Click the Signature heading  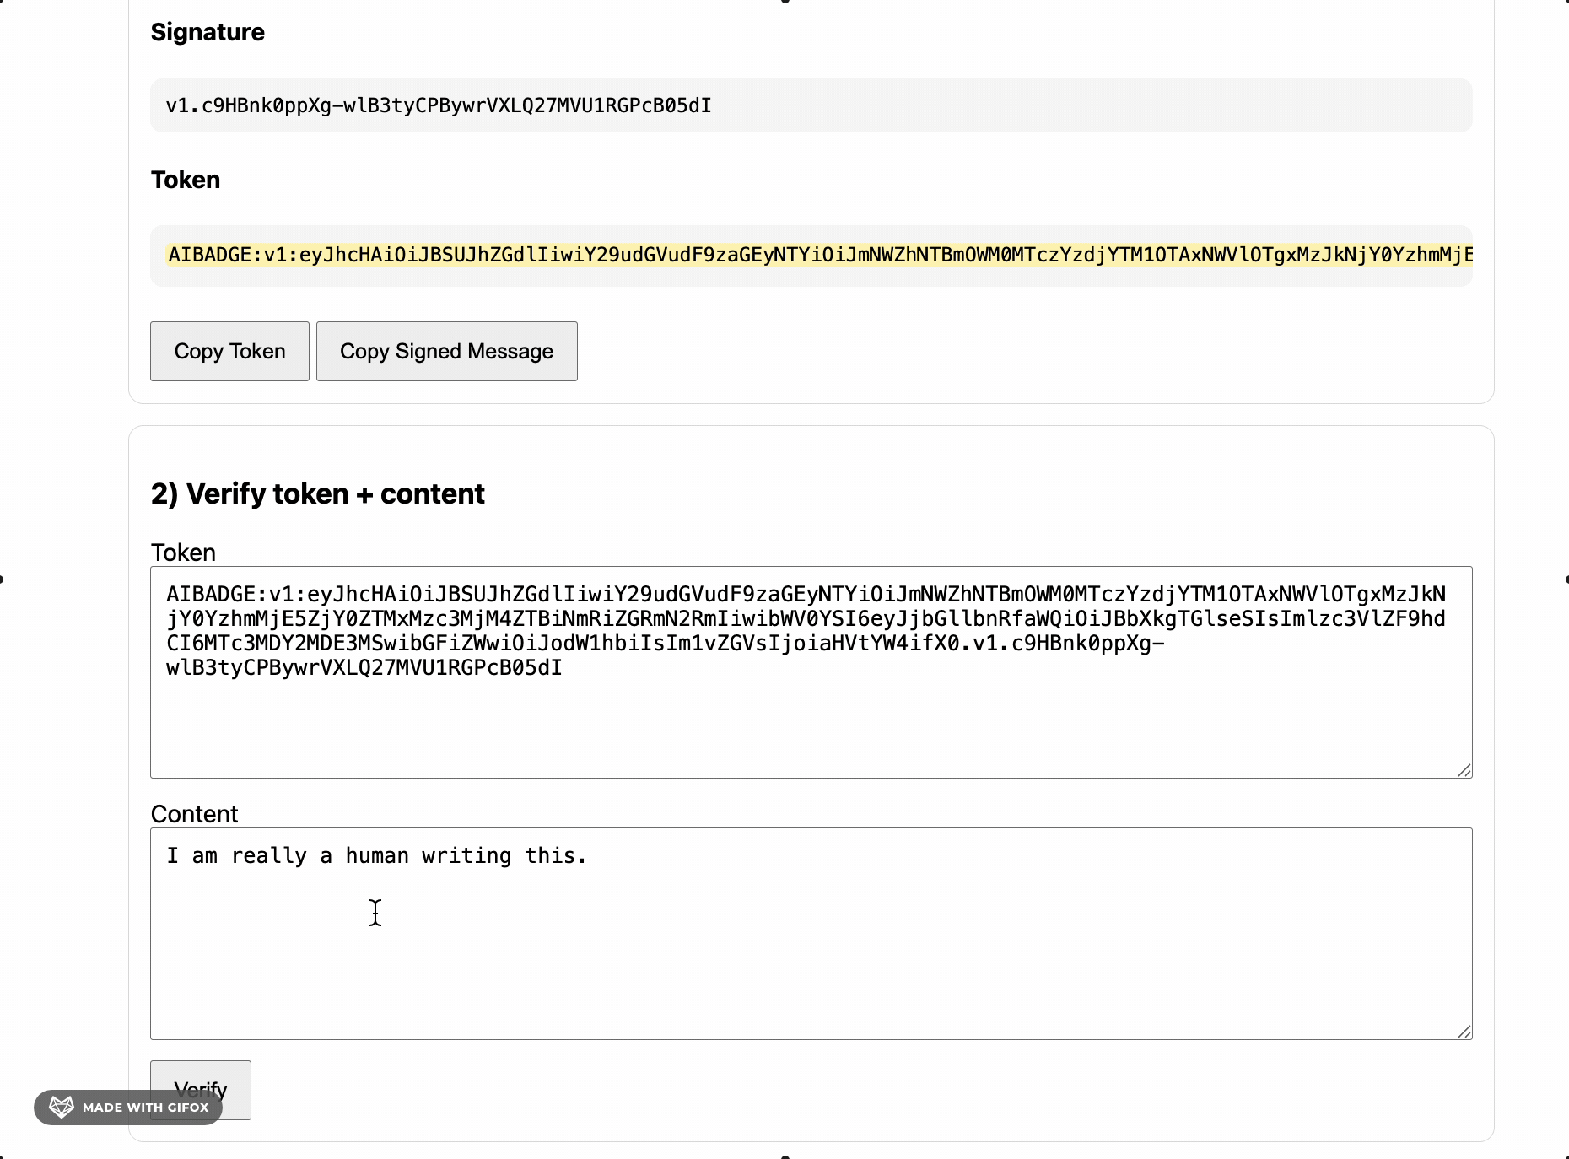point(208,32)
